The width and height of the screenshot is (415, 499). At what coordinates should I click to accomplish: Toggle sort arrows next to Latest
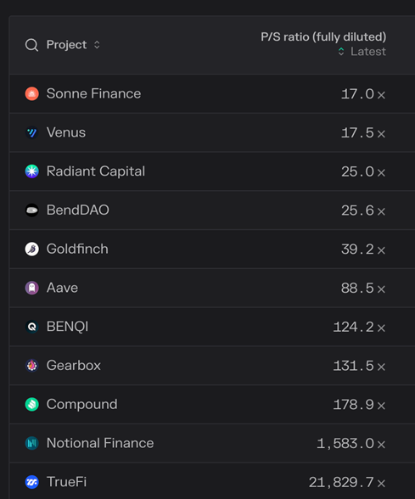(341, 52)
